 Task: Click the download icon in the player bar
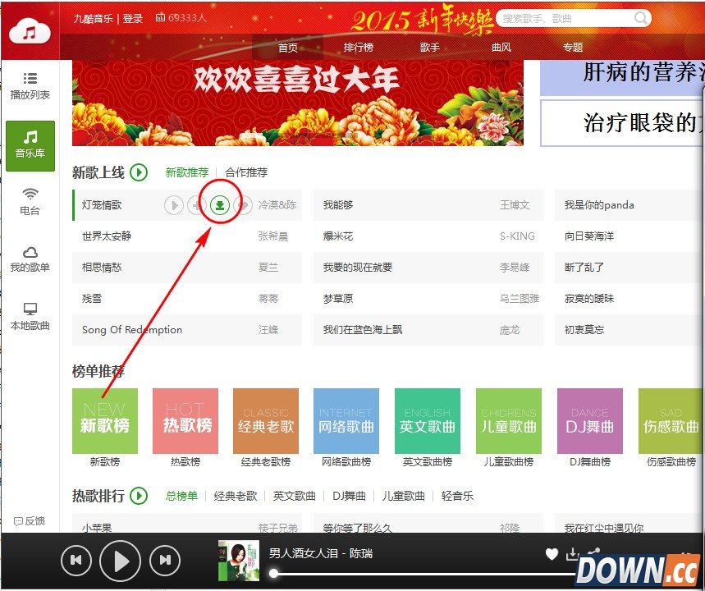pyautogui.click(x=573, y=555)
